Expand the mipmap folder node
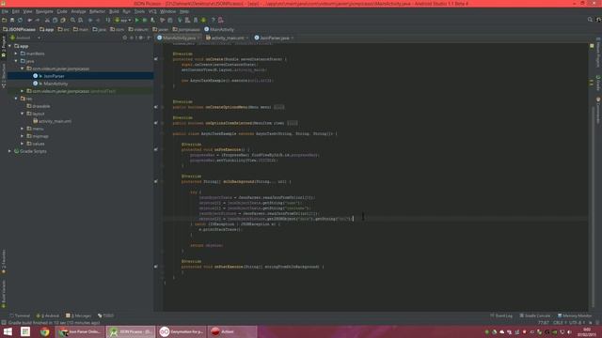 click(x=23, y=136)
